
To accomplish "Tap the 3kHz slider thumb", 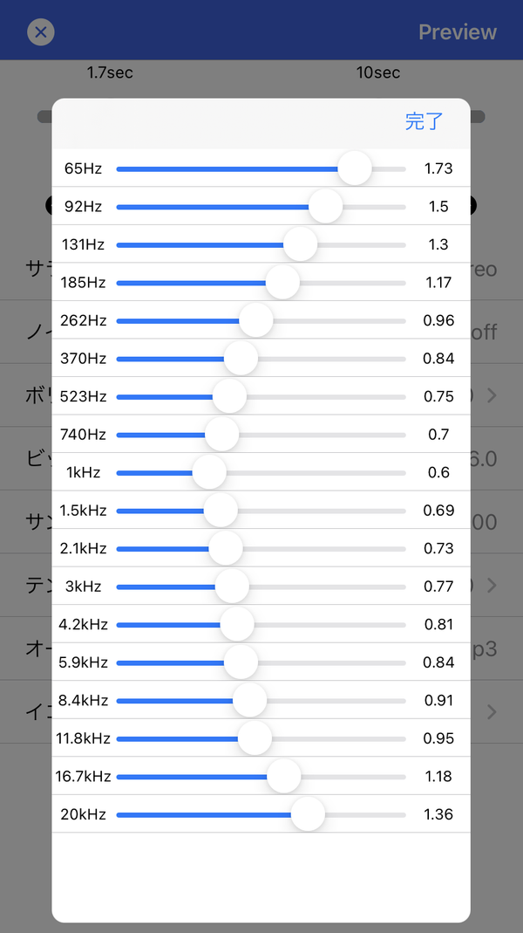I will [232, 587].
